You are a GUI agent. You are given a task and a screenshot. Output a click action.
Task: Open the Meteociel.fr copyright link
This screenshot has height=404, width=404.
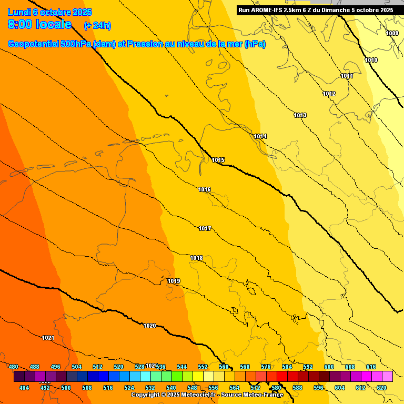(207, 395)
